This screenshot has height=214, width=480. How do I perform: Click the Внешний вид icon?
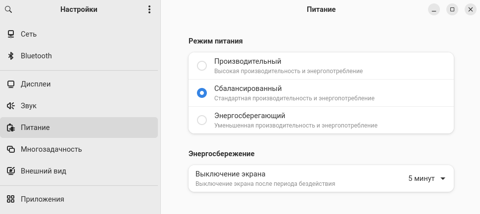click(11, 171)
